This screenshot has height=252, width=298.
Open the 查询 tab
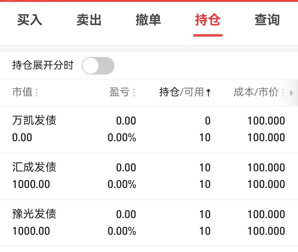tap(267, 20)
